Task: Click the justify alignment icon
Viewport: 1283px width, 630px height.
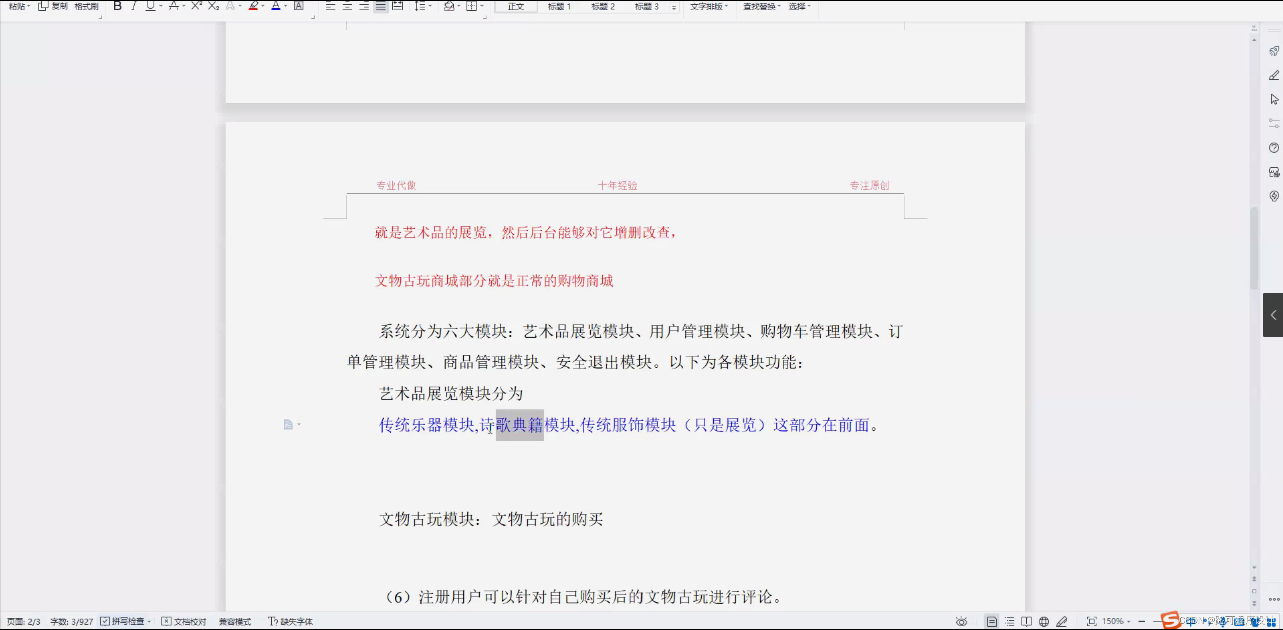Action: coord(381,6)
